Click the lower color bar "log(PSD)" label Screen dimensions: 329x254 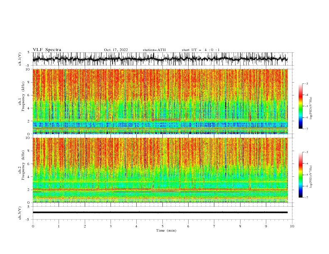311,176
